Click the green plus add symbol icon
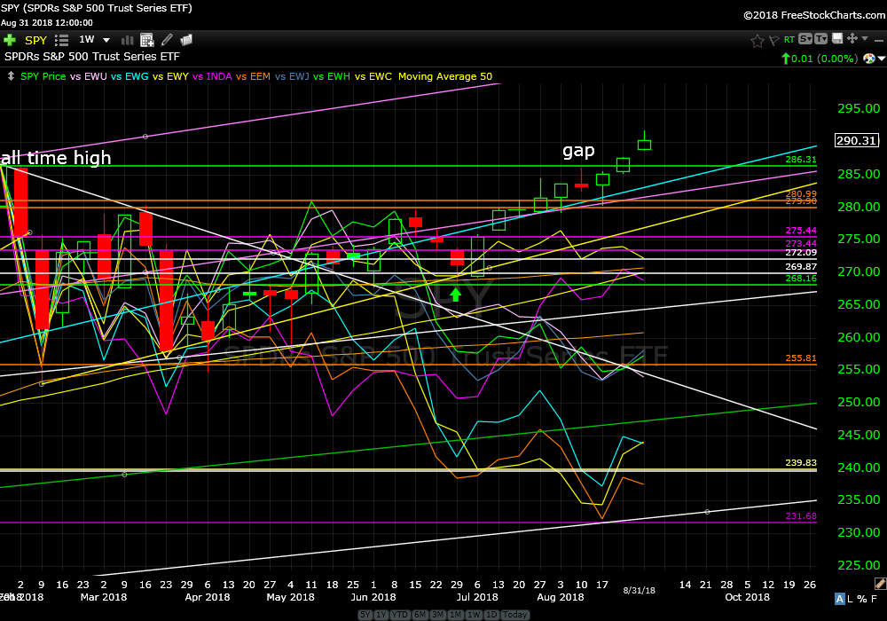887x621 pixels. tap(10, 40)
